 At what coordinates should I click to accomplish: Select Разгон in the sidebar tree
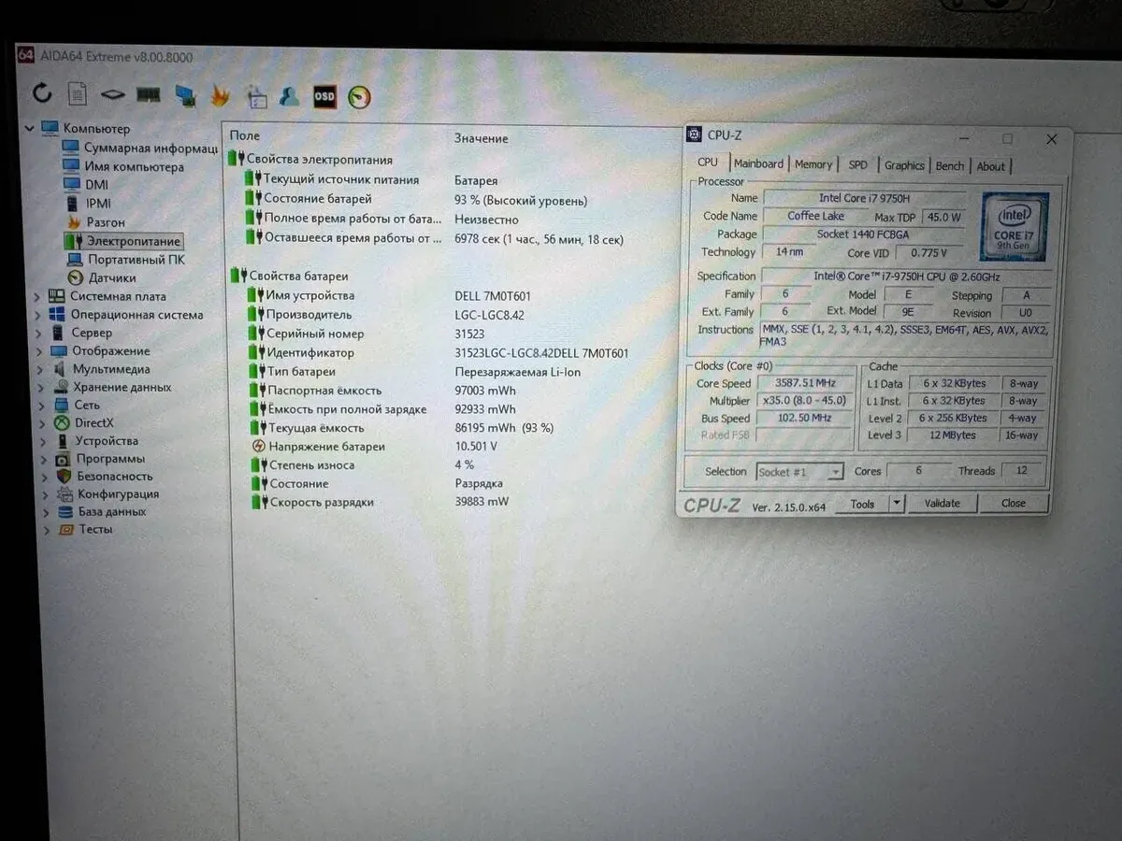(x=106, y=222)
